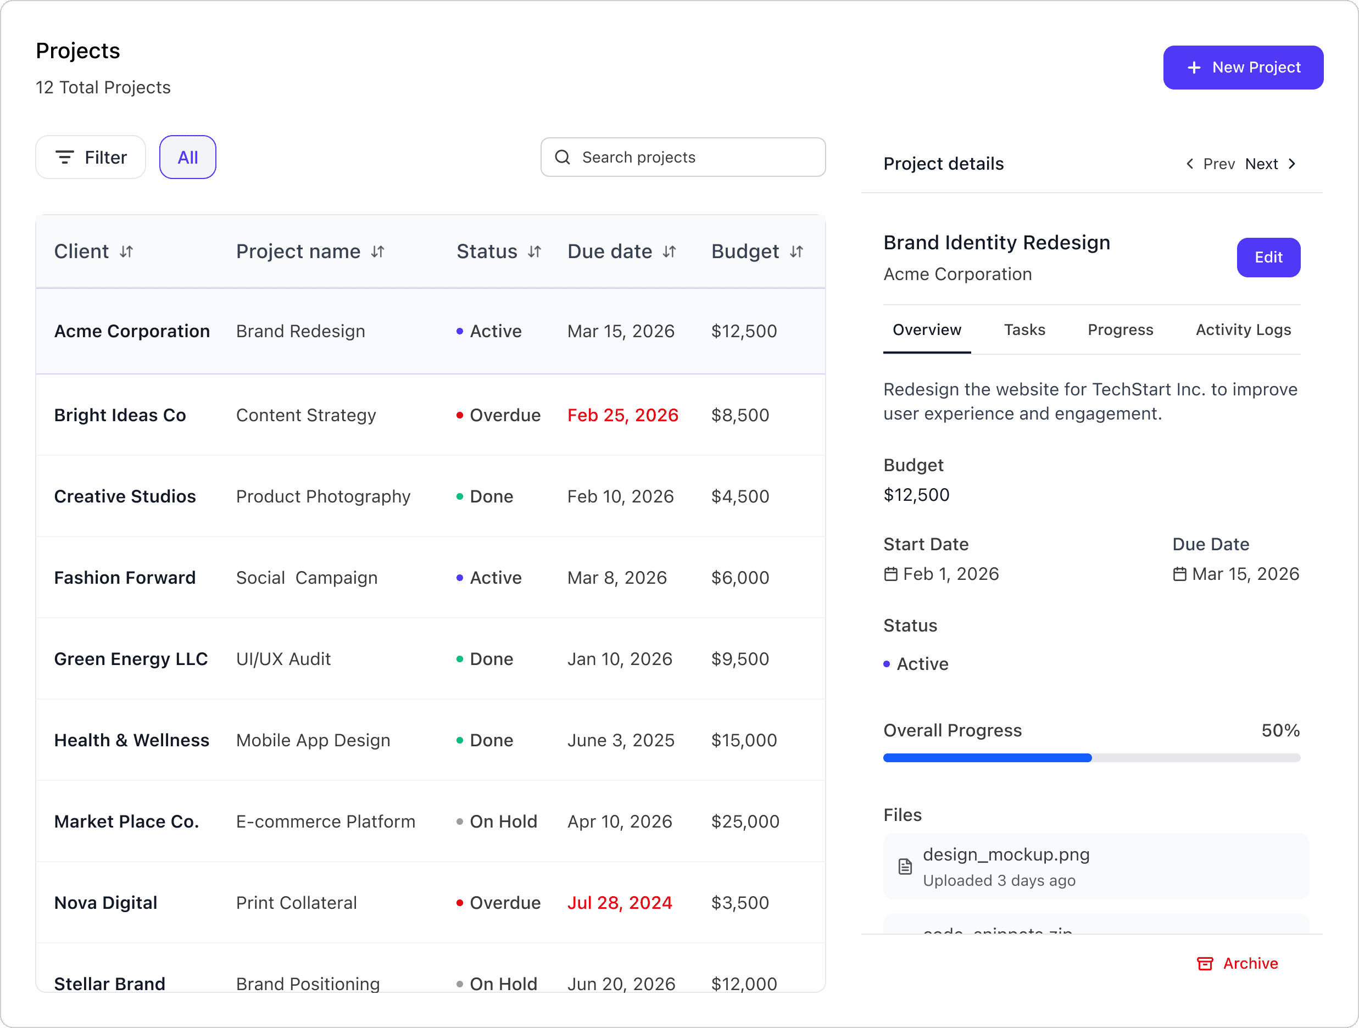
Task: Sort Budget column via arrows icon
Action: click(797, 252)
